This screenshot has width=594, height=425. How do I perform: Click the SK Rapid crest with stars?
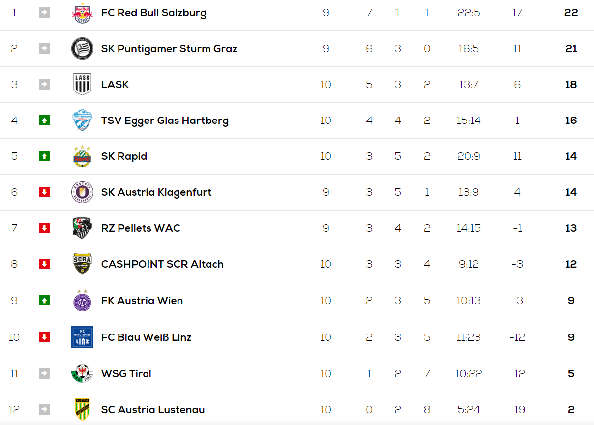click(82, 156)
